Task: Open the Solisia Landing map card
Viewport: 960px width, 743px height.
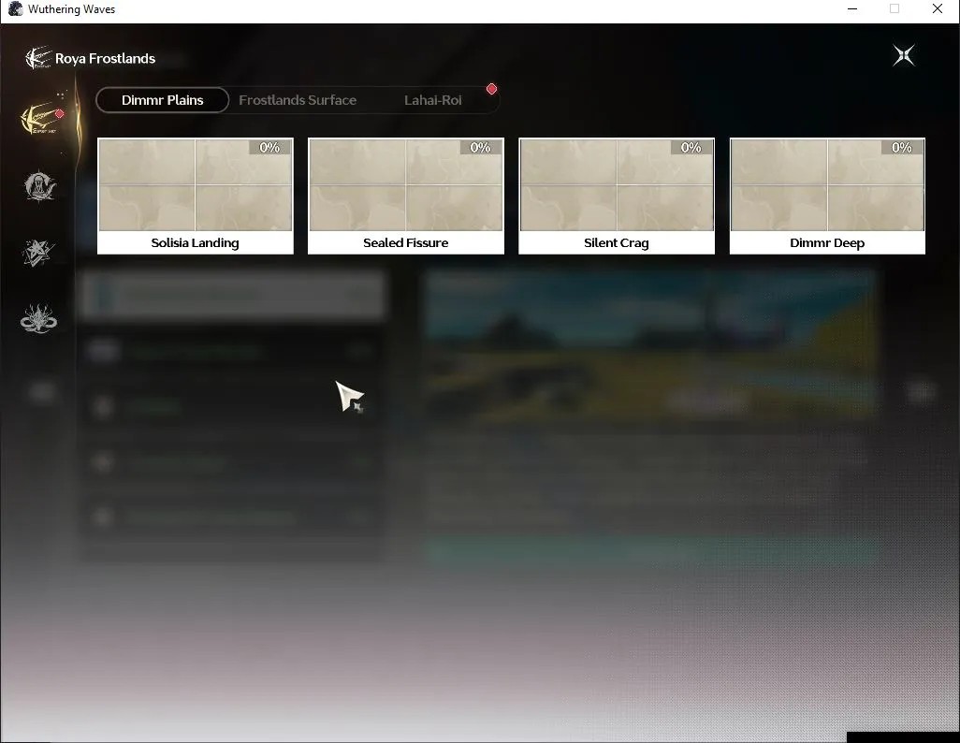Action: tap(196, 196)
